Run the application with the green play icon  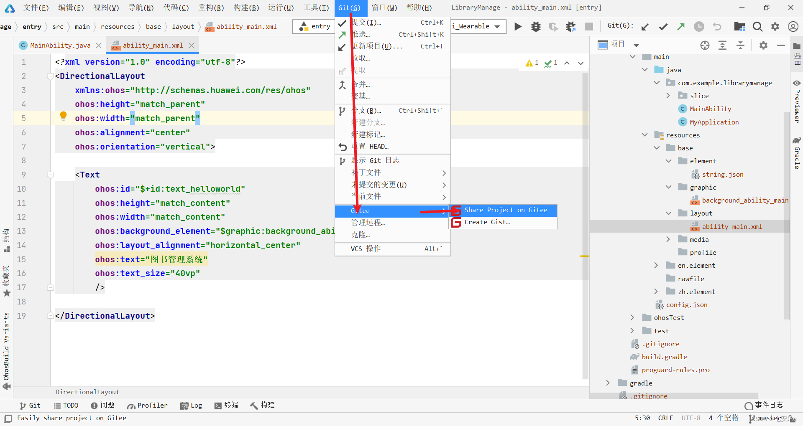(518, 26)
